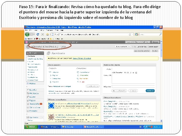The height and width of the screenshot is (136, 182).
Task: Open the Multimedia sidebar menu
Action: (x=34, y=93)
